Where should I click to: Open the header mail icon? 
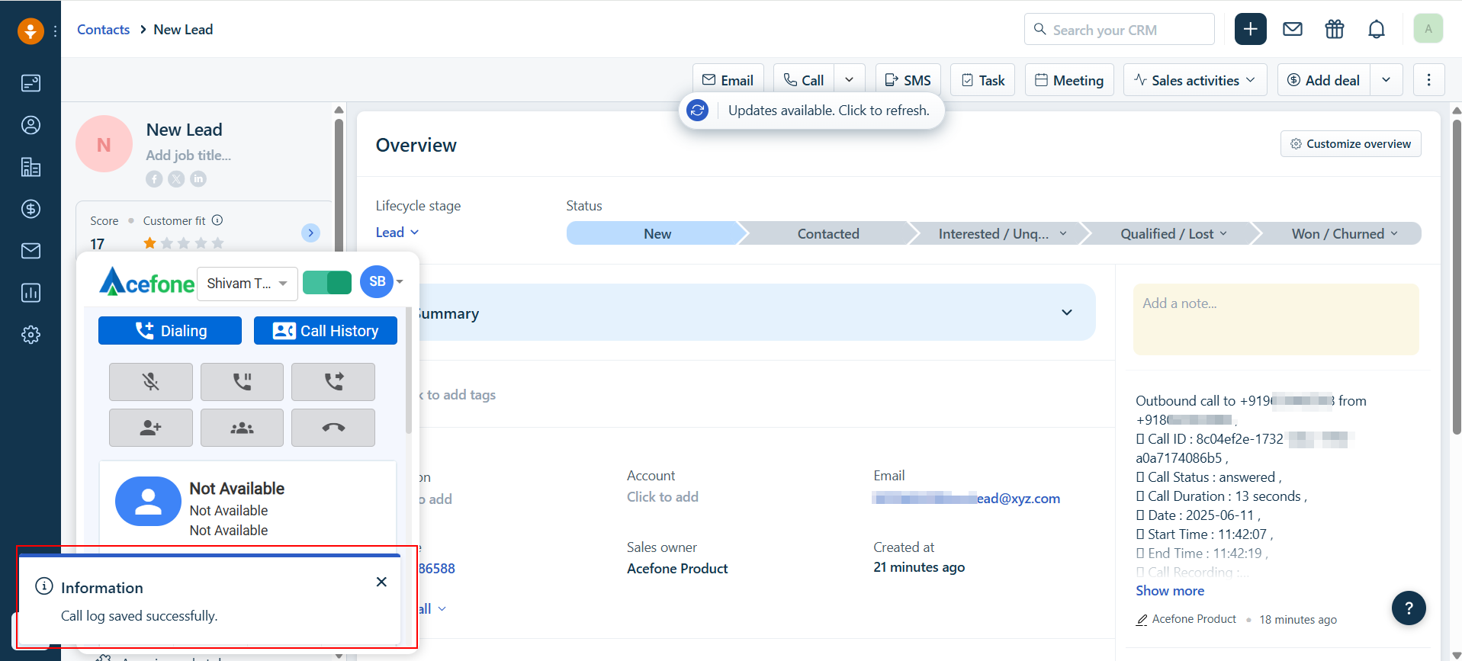point(1293,29)
